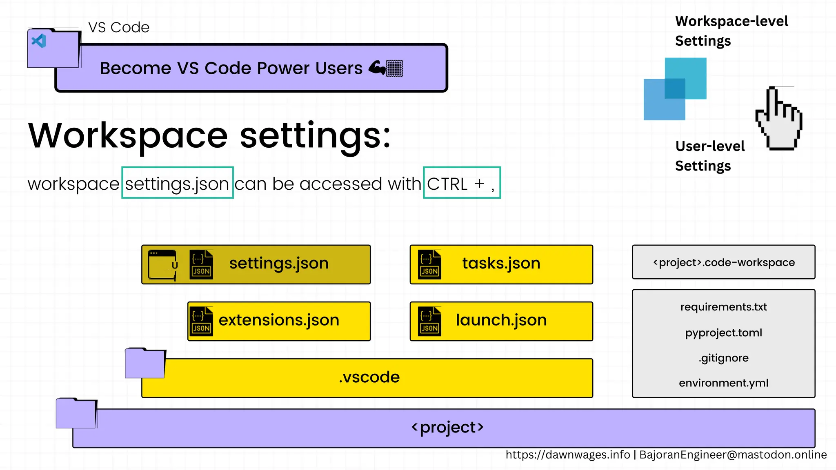
Task: Click the VS Code logo folder icon
Action: click(54, 48)
